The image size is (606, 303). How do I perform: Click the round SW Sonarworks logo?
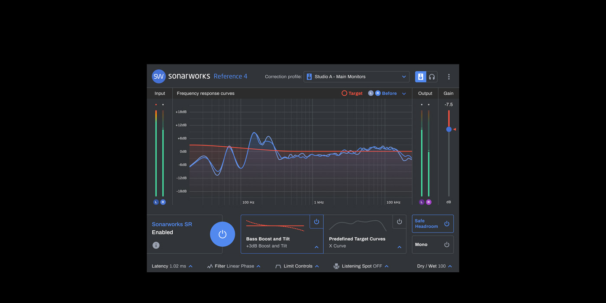[x=159, y=76]
